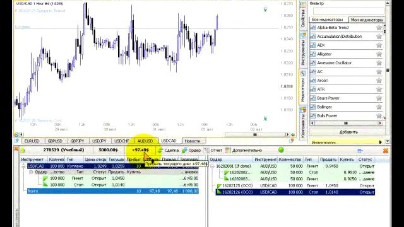Click the green connection status circle
The height and width of the screenshot is (227, 404).
point(281,150)
